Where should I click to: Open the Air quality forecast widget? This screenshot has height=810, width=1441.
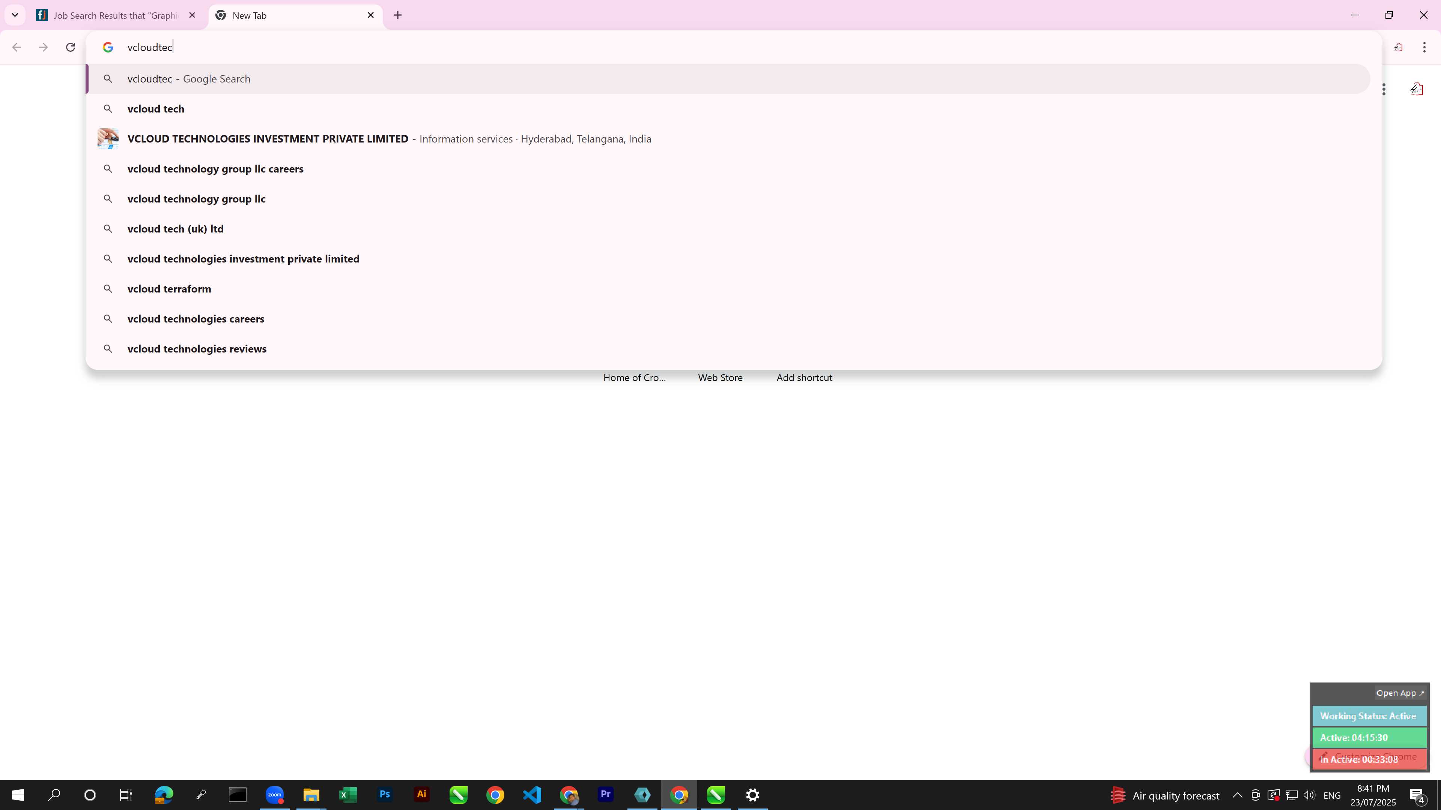tap(1165, 795)
